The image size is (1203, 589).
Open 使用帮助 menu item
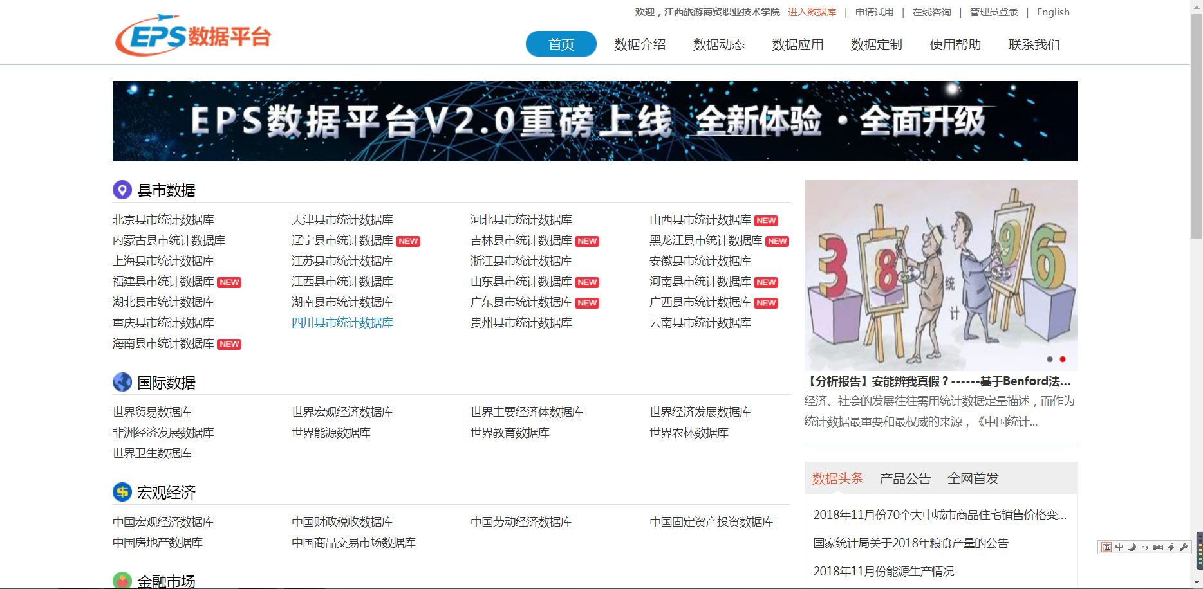coord(955,44)
